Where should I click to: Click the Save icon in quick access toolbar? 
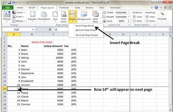9,3
